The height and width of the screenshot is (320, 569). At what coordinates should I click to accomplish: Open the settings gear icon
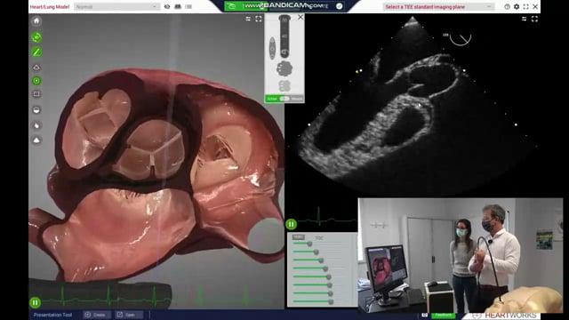pos(517,6)
